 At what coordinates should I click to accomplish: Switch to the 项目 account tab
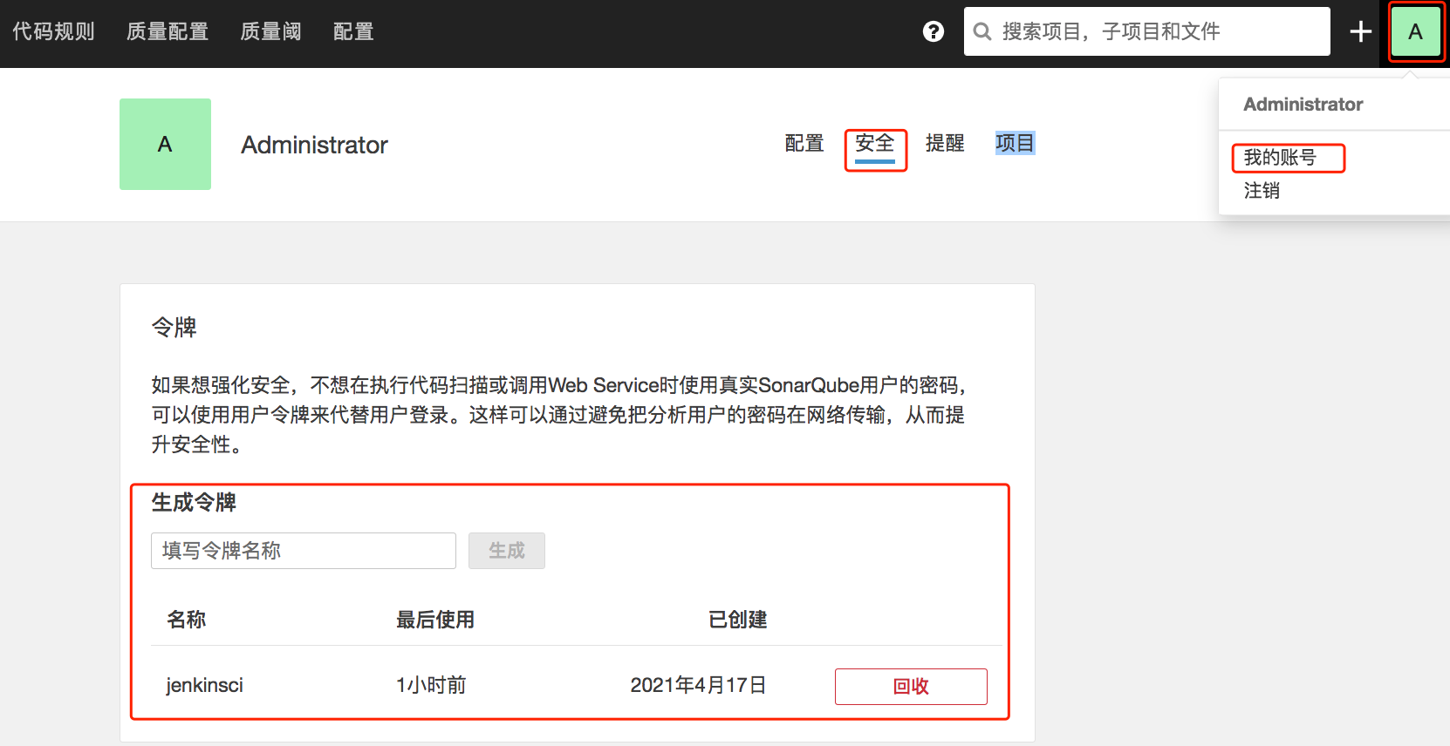(1015, 143)
